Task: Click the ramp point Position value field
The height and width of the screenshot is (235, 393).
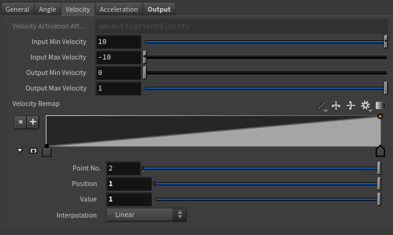Action: coord(129,184)
